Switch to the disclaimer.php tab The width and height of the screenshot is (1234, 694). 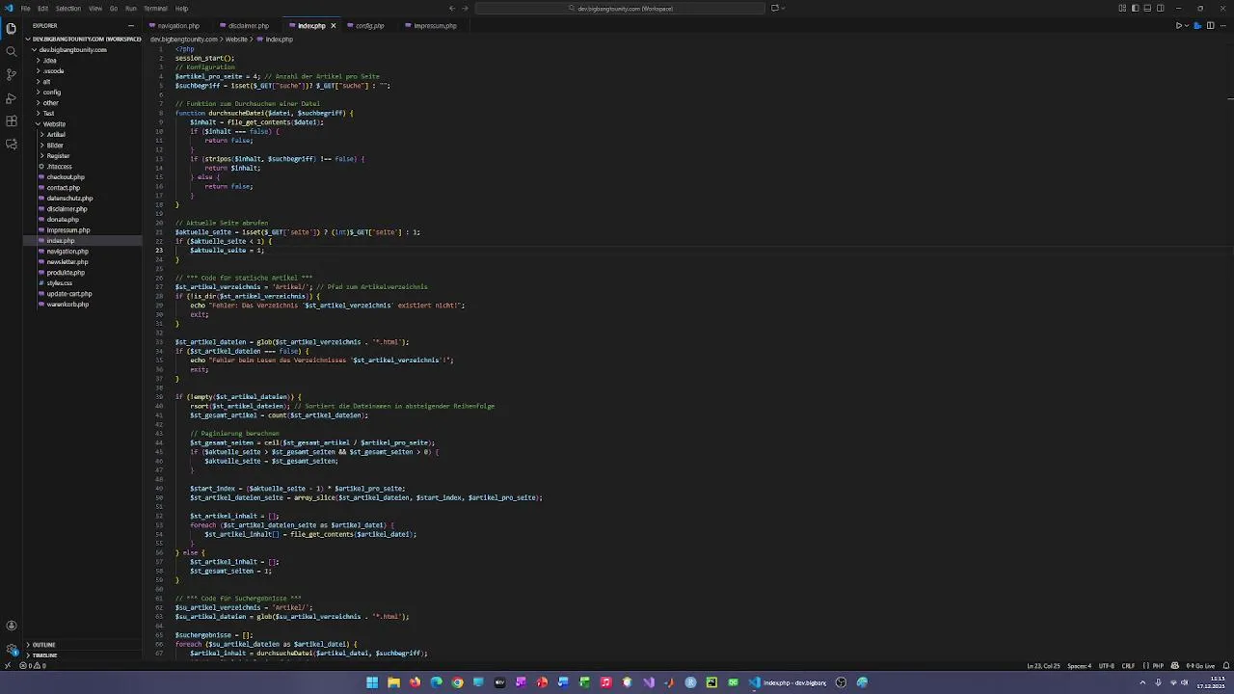pyautogui.click(x=249, y=26)
